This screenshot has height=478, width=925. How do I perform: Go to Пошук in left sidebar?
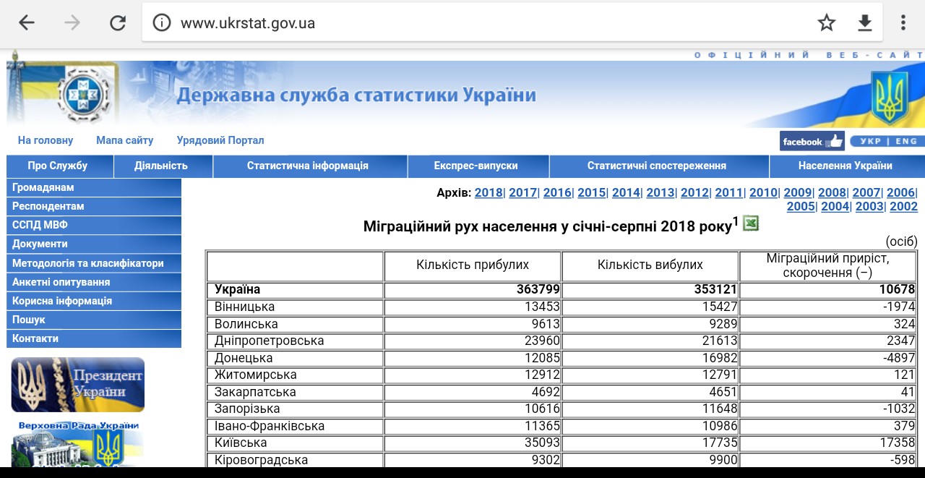tap(29, 320)
